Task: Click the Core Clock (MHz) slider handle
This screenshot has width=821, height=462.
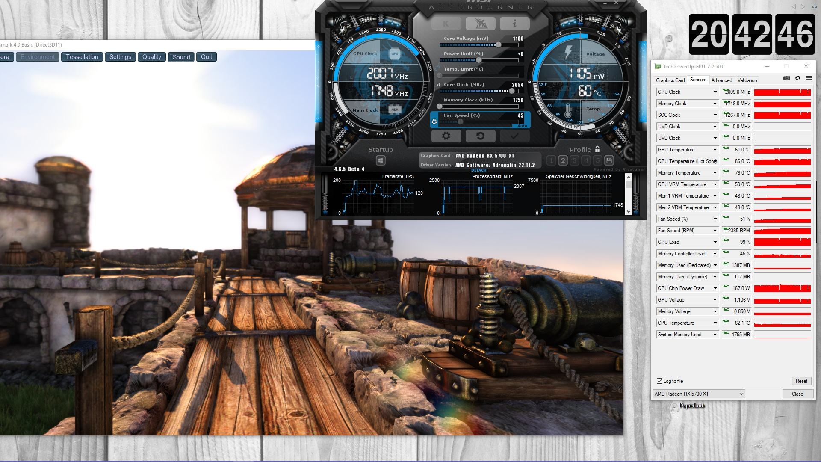Action: (512, 91)
